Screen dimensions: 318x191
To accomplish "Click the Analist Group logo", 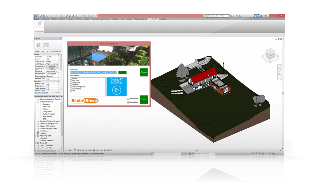I will tap(84, 101).
